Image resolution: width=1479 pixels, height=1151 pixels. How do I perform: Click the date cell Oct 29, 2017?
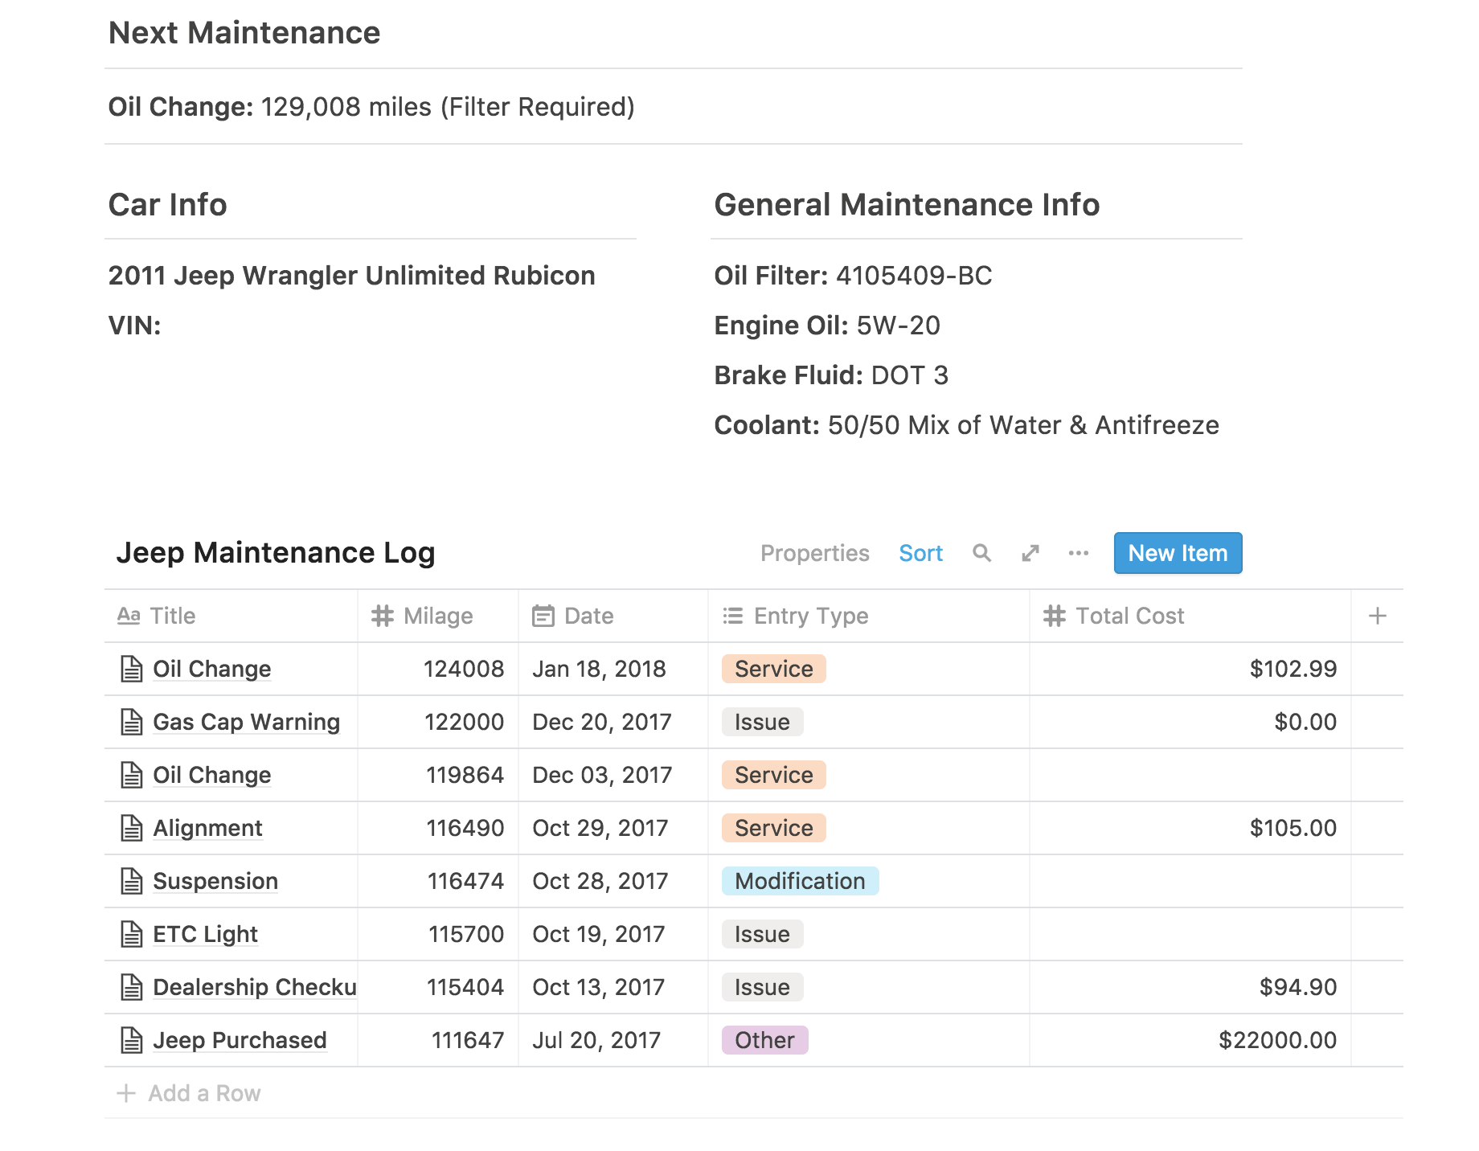[x=613, y=828]
